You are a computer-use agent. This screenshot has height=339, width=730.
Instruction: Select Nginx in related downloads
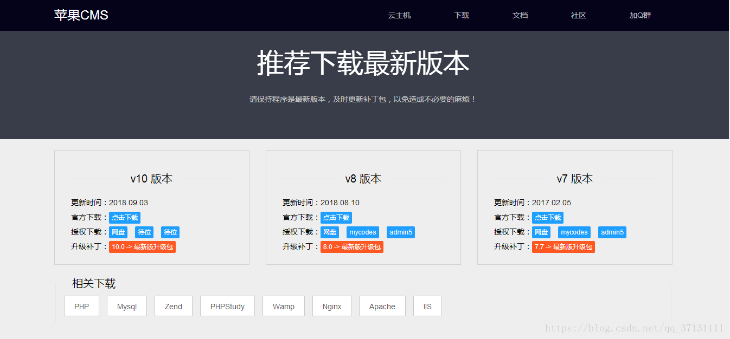(x=331, y=306)
